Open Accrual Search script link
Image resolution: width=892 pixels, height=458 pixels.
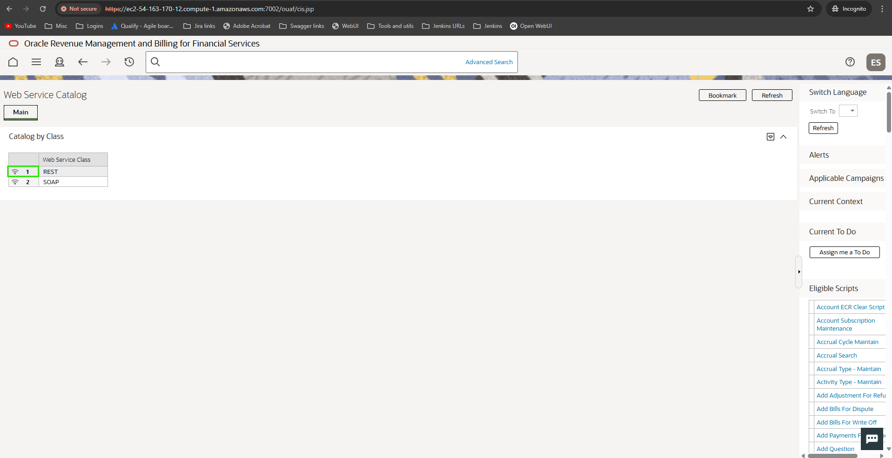point(836,356)
